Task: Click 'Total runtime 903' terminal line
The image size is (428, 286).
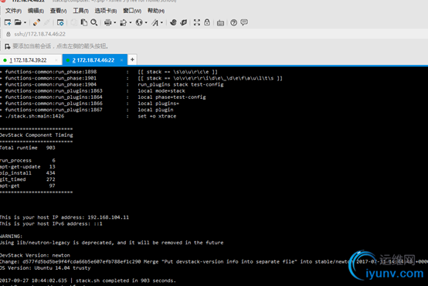Action: 28,148
